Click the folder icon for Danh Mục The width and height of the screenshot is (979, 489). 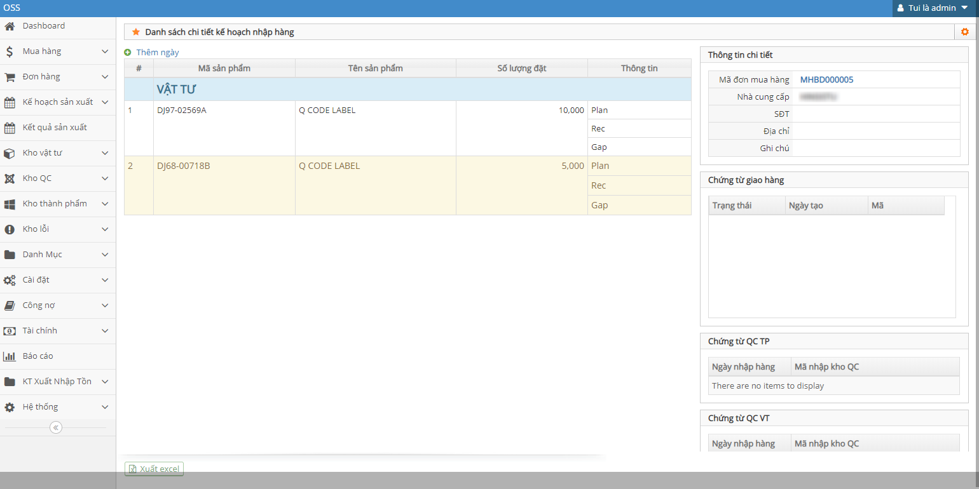click(x=10, y=255)
